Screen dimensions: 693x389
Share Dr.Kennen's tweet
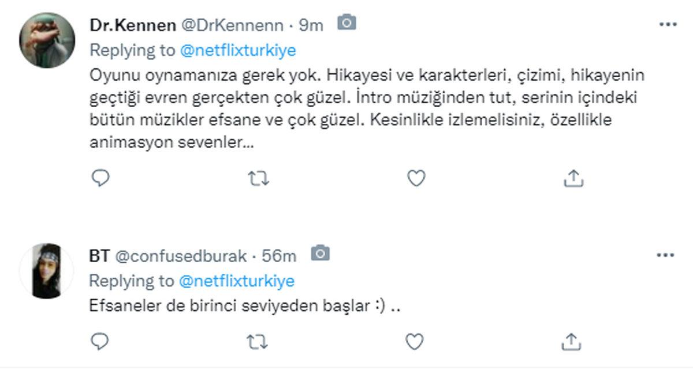(x=573, y=179)
